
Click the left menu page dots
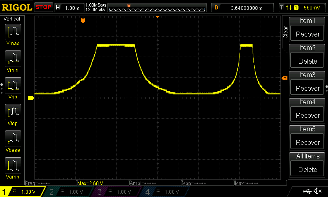(2, 88)
